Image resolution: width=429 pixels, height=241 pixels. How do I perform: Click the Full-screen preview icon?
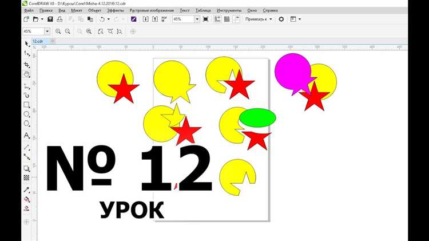click(x=206, y=19)
